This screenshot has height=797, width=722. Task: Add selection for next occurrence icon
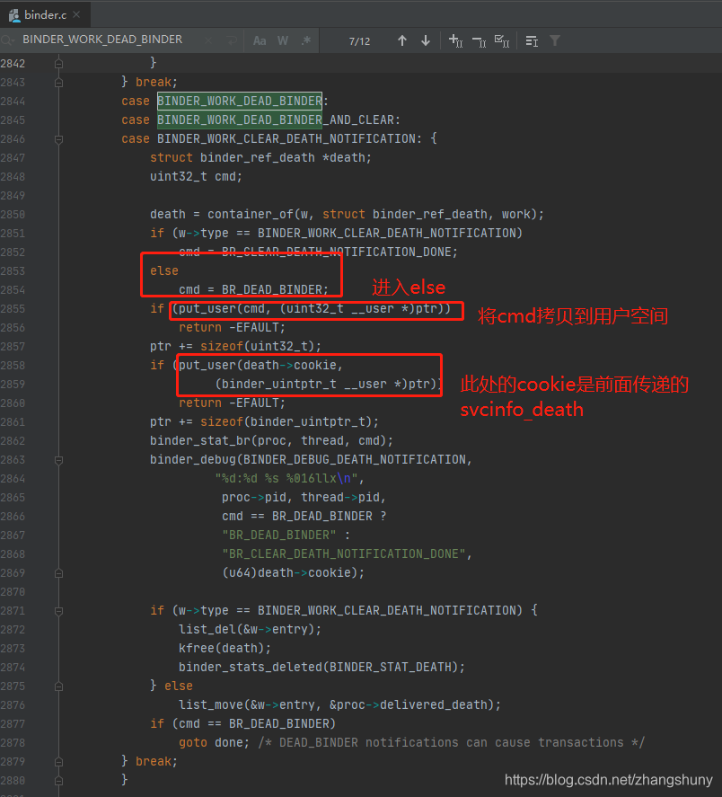[455, 40]
